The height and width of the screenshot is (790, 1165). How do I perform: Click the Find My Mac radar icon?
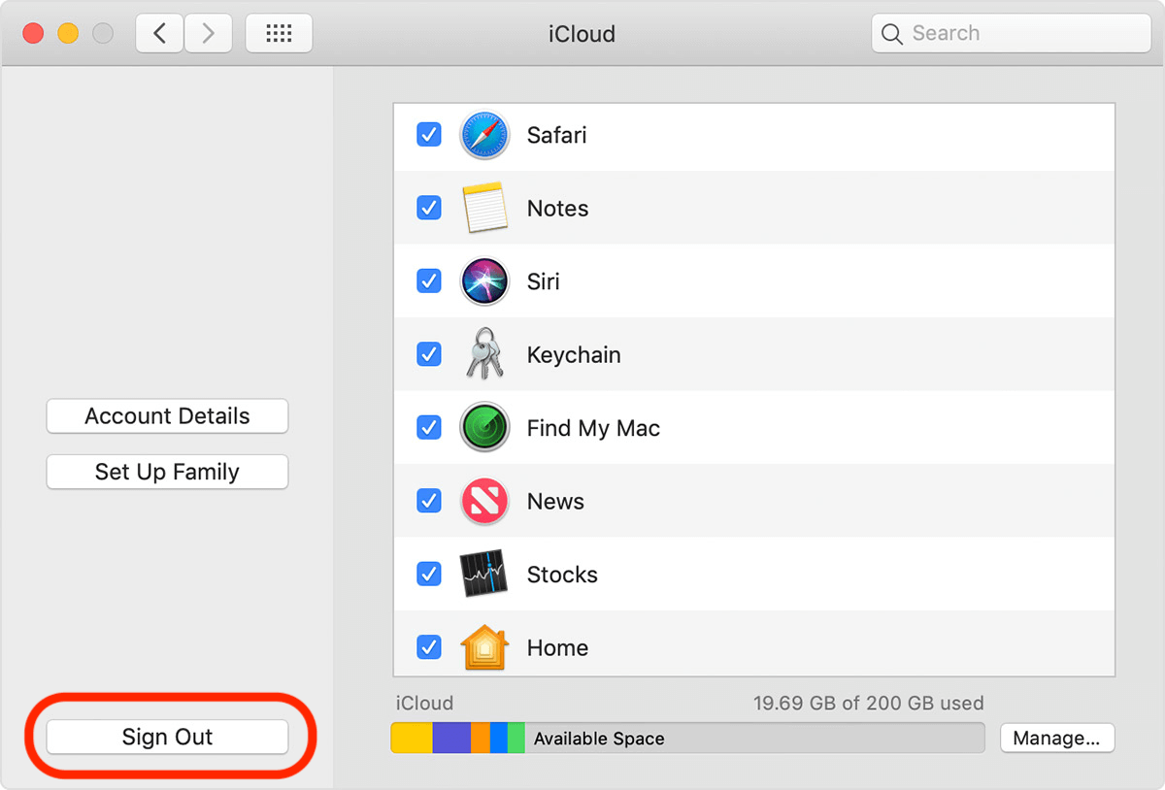point(484,427)
